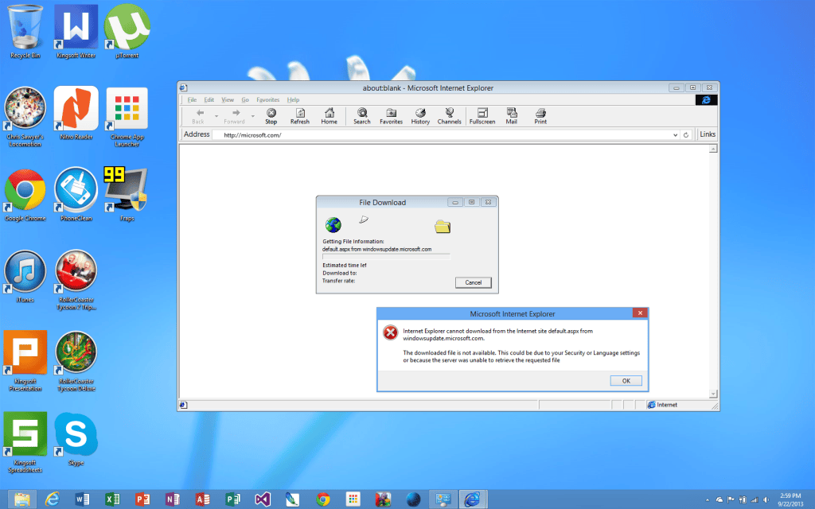815x509 pixels.
Task: Open the Favorites toolbar button
Action: pyautogui.click(x=392, y=116)
